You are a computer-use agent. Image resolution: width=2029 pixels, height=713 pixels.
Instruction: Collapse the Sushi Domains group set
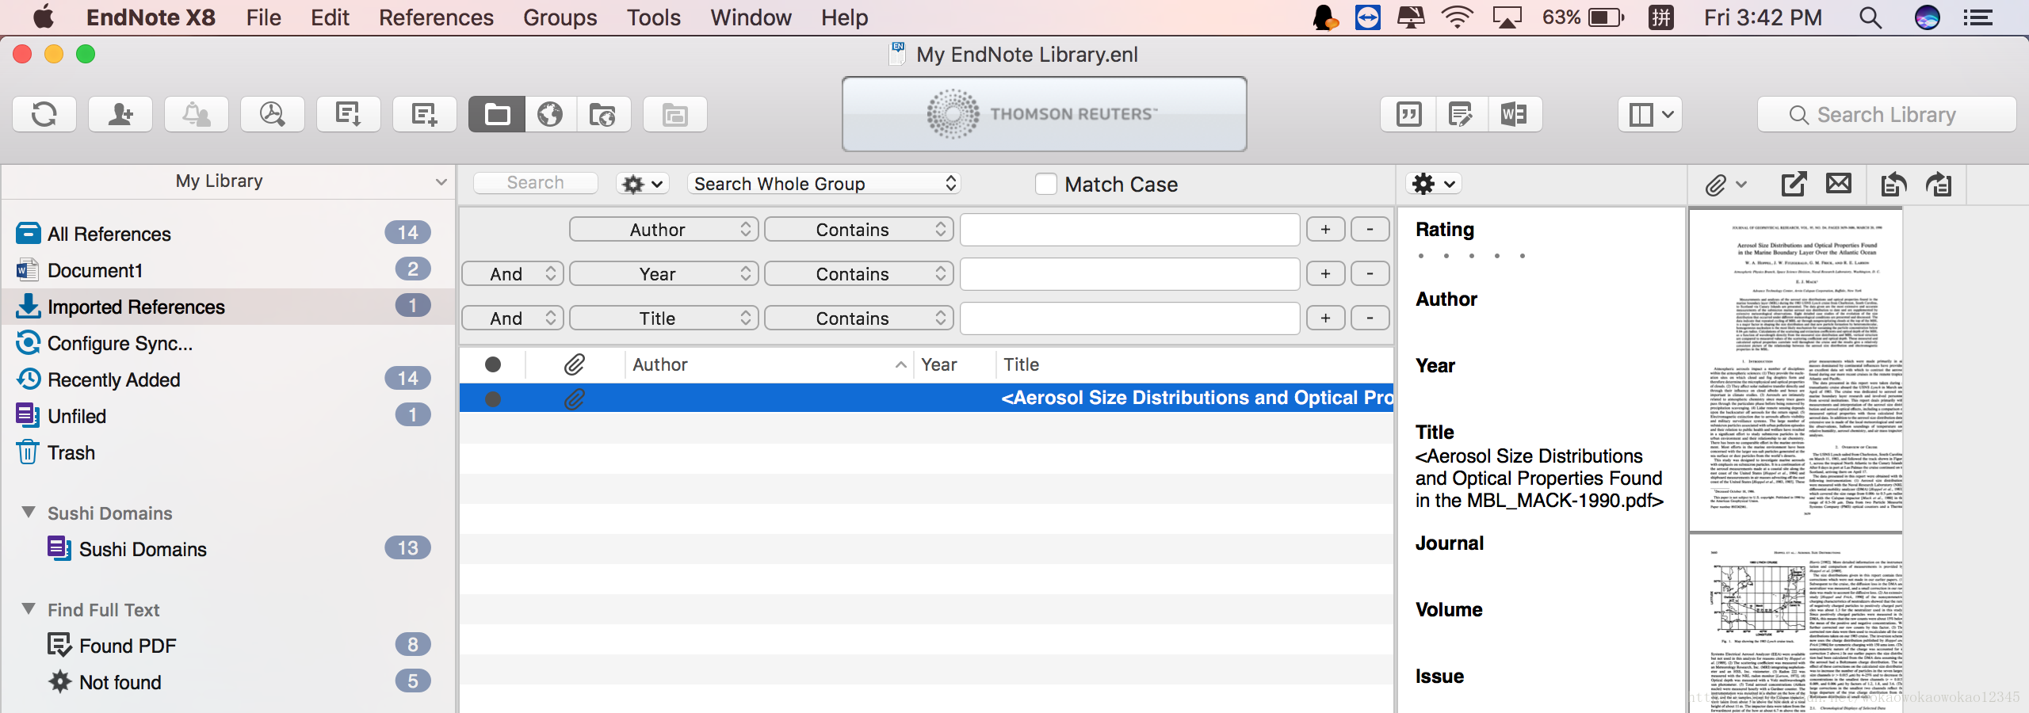(29, 513)
